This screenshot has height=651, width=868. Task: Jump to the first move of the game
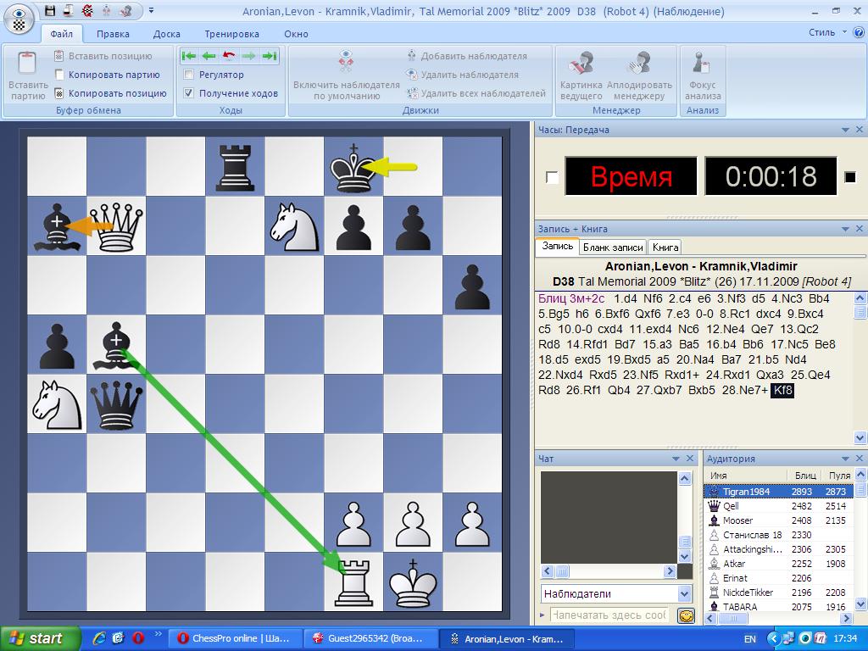pos(189,56)
